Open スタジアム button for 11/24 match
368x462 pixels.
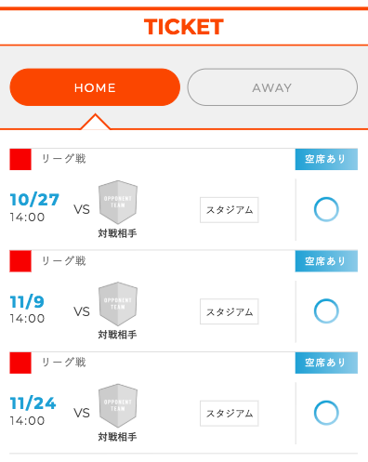point(230,414)
